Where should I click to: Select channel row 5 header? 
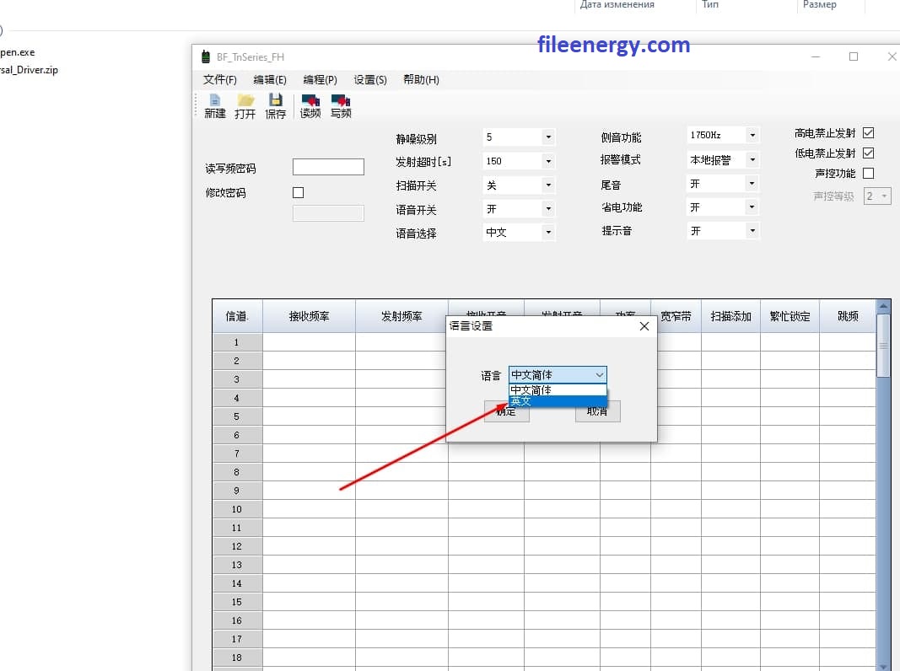[x=237, y=416]
